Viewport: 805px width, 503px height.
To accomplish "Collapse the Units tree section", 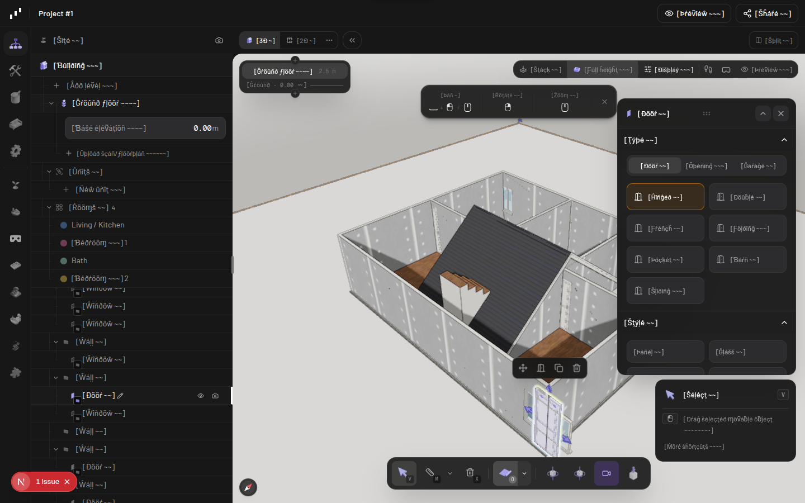I will 49,172.
